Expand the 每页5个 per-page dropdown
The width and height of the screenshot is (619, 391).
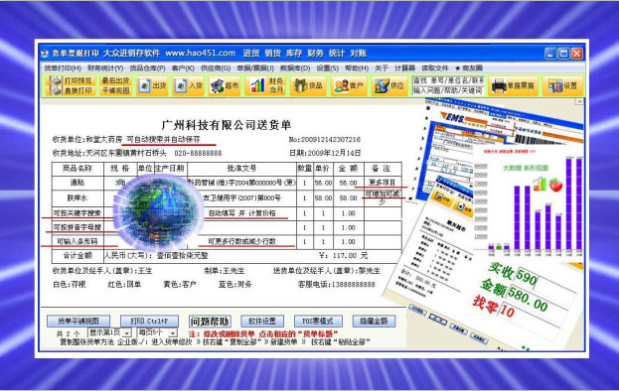(x=173, y=333)
